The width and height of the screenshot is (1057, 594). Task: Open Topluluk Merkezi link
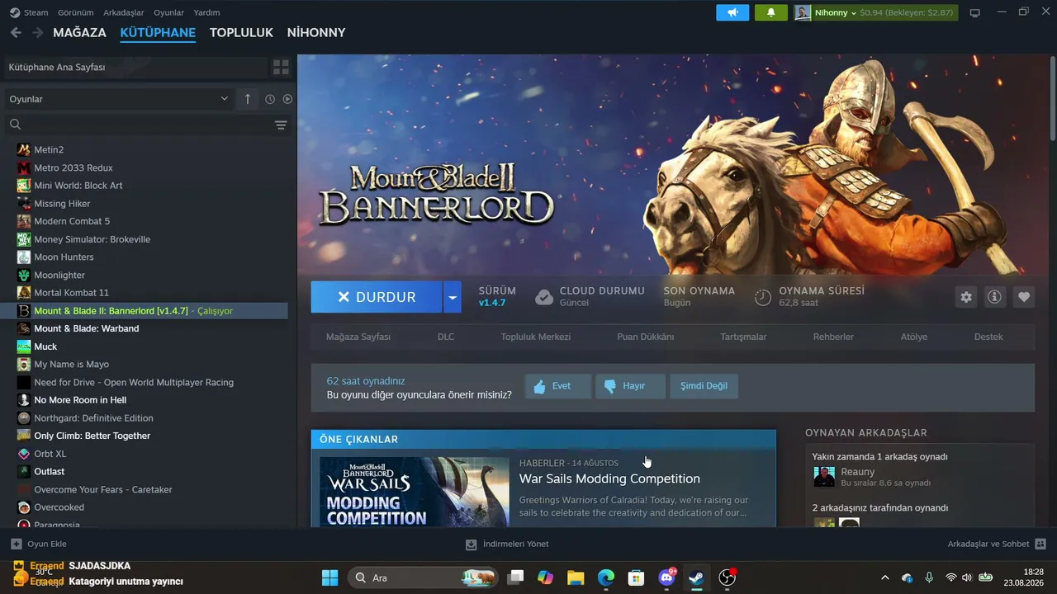[535, 337]
